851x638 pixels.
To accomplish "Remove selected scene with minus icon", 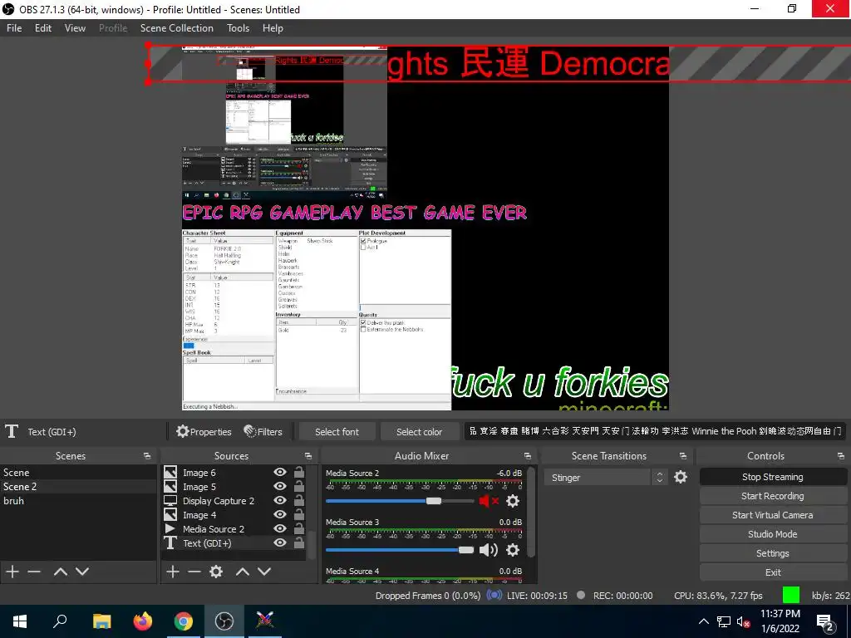I will pos(34,572).
